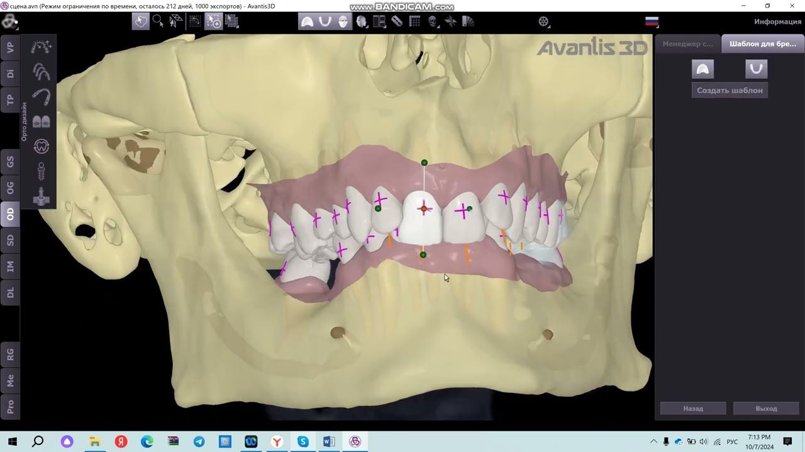Open the ruler measurement tool
Image resolution: width=805 pixels, height=452 pixels.
[x=397, y=21]
